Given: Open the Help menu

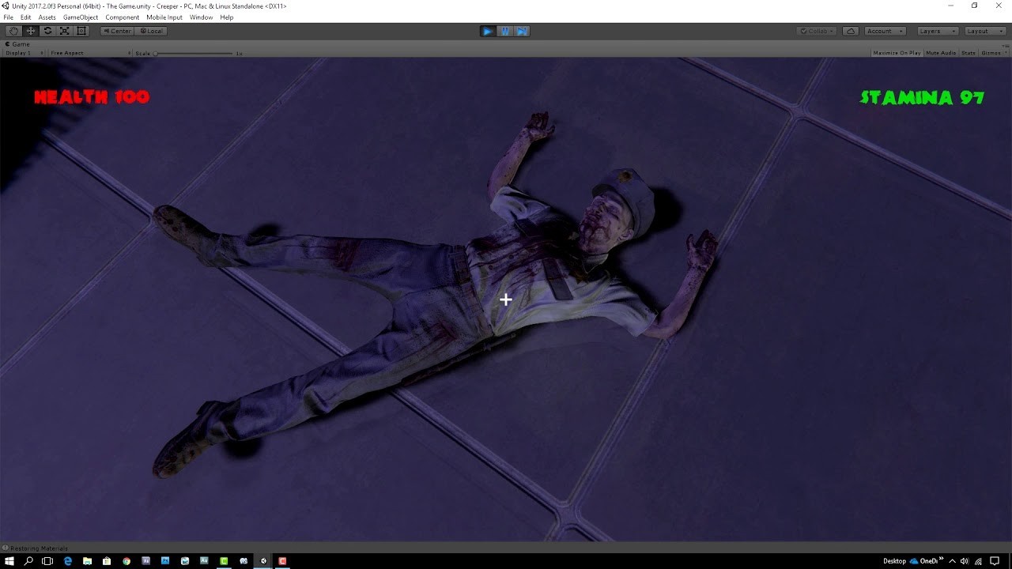Looking at the screenshot, I should coord(227,17).
